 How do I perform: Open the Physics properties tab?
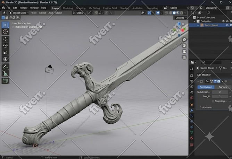[192, 121]
